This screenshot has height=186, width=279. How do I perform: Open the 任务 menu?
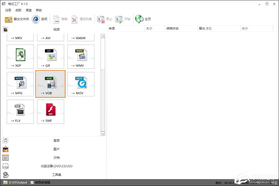click(x=8, y=10)
